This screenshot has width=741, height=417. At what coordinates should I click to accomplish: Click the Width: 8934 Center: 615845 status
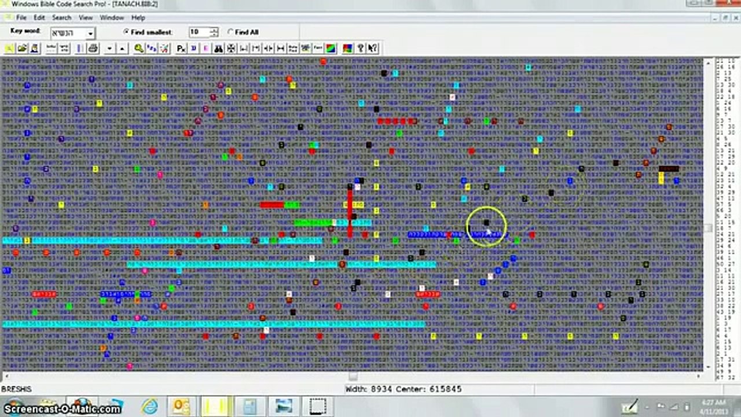pyautogui.click(x=403, y=389)
